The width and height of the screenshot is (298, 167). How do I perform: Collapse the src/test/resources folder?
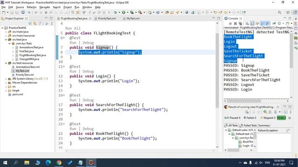pyautogui.click(x=6, y=63)
